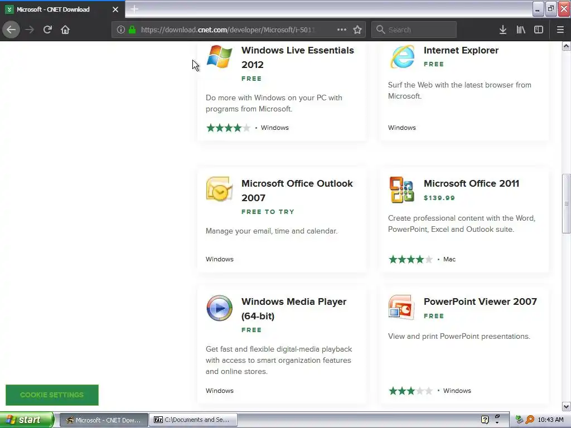
Task: Click the scrollbar down arrow
Action: pyautogui.click(x=567, y=406)
